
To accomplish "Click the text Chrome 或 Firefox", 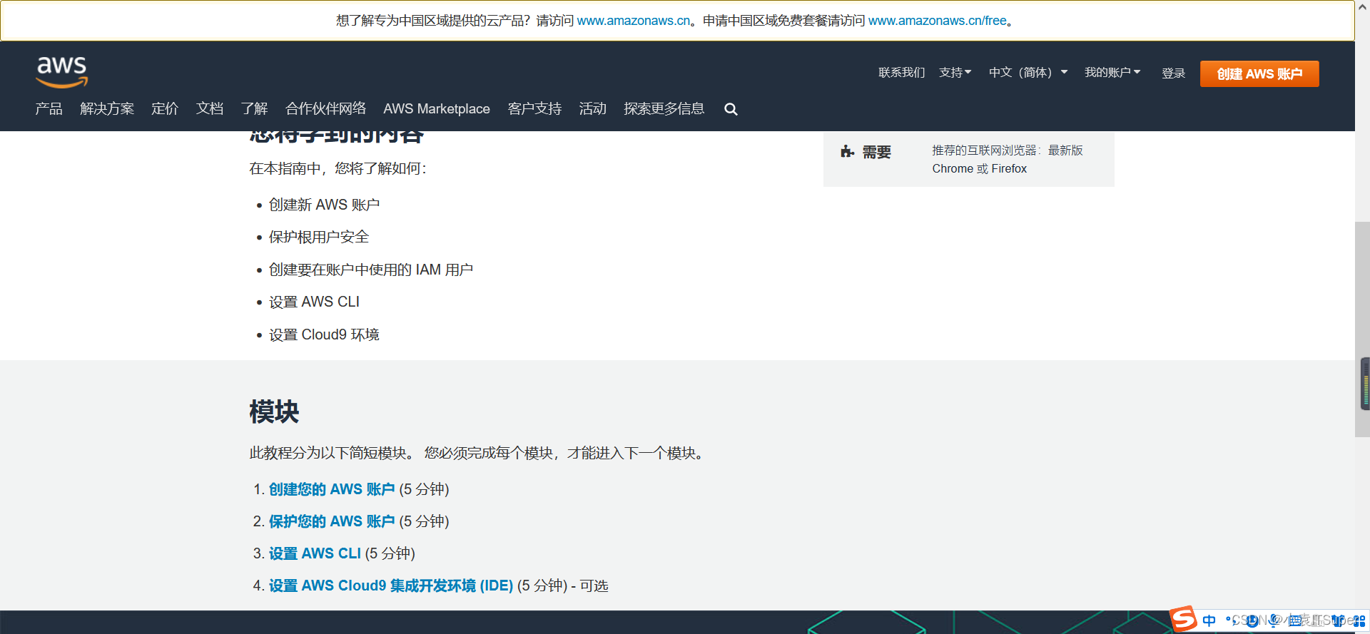I will (x=979, y=168).
